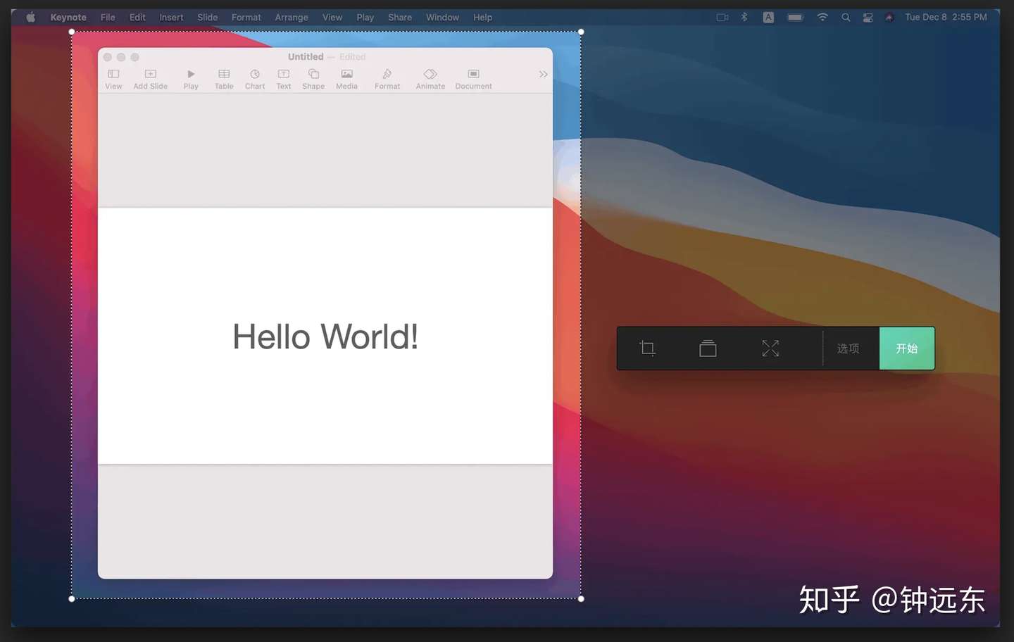The height and width of the screenshot is (642, 1014).
Task: Select the crop region capture icon
Action: (647, 348)
